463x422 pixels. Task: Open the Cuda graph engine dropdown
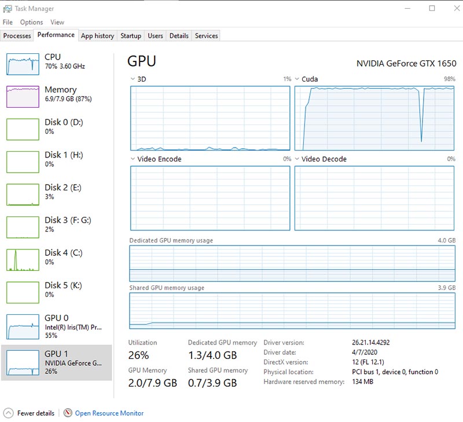297,79
